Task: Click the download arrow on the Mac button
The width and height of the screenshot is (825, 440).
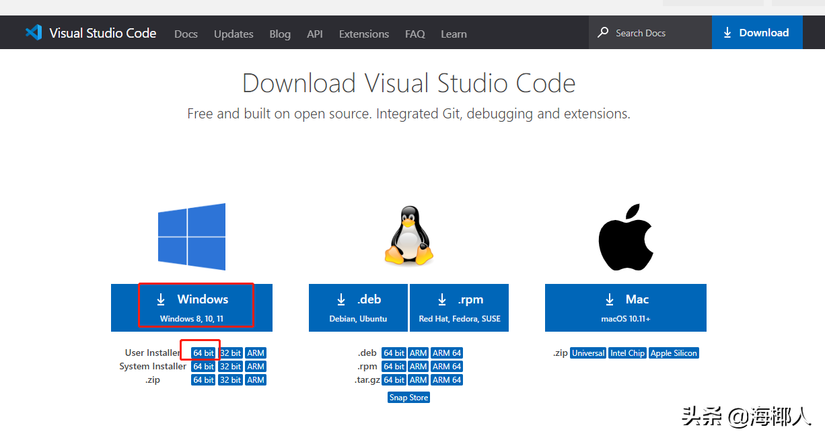Action: point(610,299)
